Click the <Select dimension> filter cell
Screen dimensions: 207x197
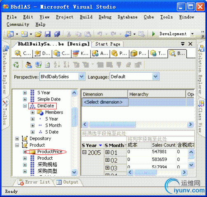point(105,102)
